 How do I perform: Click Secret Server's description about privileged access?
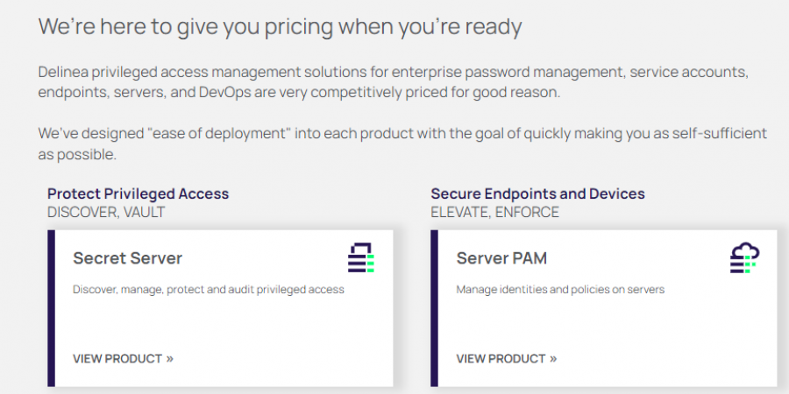coord(209,290)
